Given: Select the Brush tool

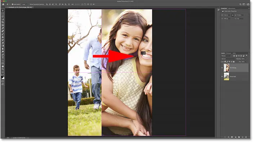Looking at the screenshot, I should [x=3, y=34].
